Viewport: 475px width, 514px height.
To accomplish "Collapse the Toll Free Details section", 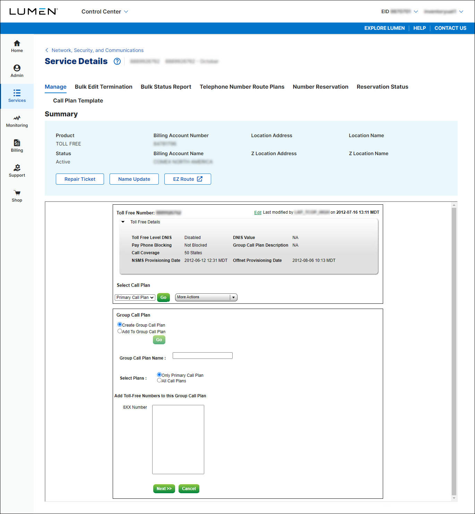I will coord(123,222).
